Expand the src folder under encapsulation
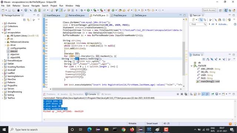Viewport: 237px width, 133px height. 5,39
